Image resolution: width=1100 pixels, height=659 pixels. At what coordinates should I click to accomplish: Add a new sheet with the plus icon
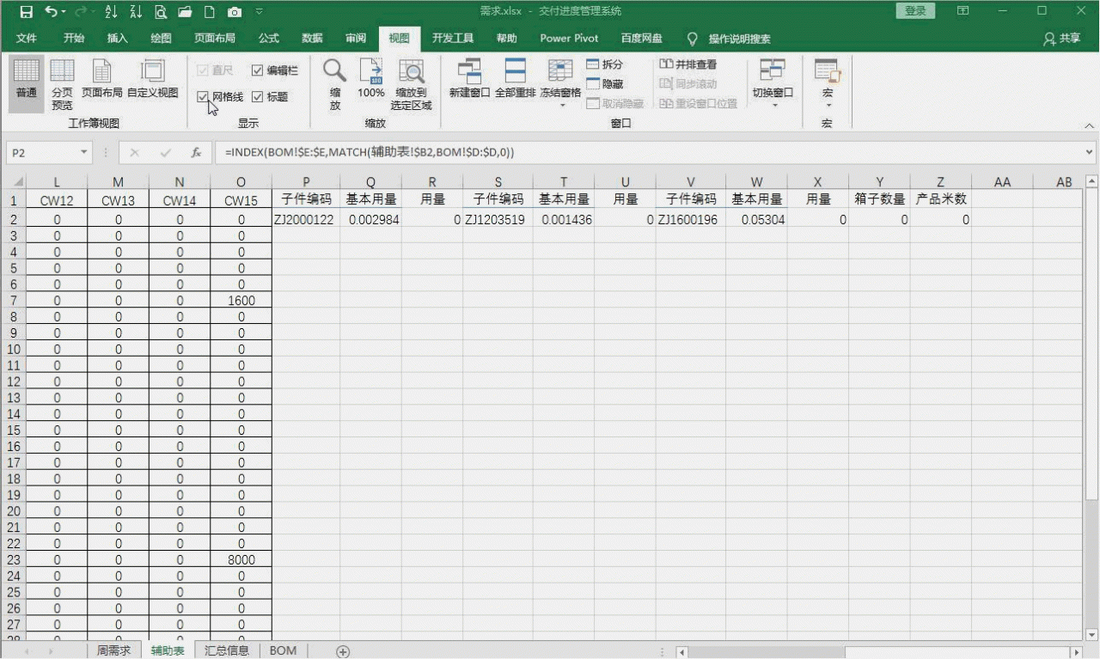pos(343,651)
